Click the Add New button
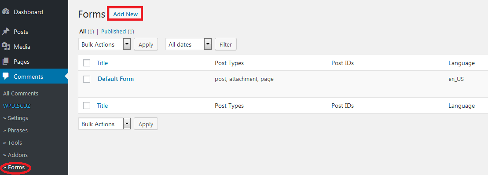 (125, 15)
